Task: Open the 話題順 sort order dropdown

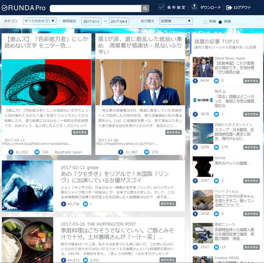Action: (x=176, y=21)
